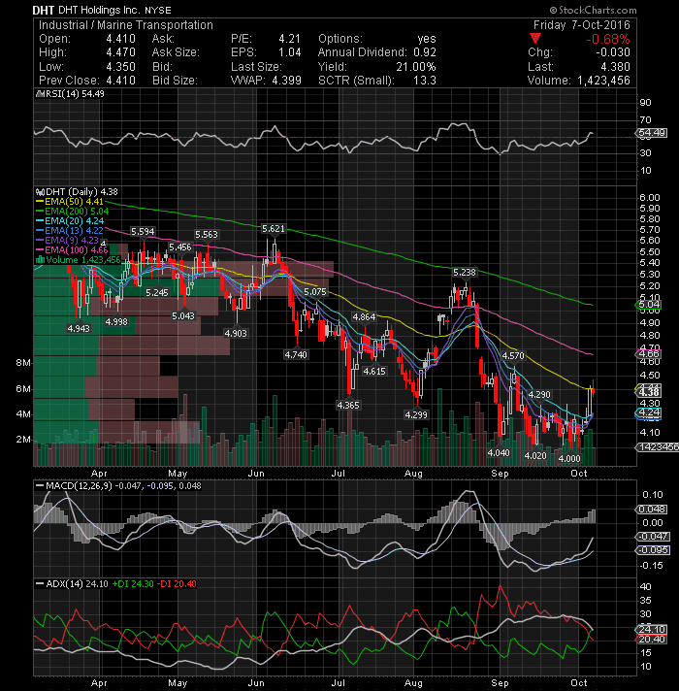
Task: Click the Options value 'yes'
Action: tap(427, 39)
